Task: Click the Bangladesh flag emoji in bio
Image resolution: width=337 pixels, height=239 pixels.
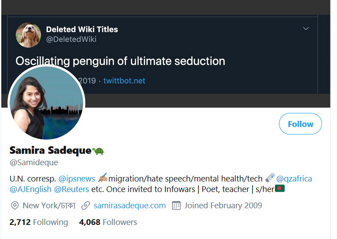Action: pyautogui.click(x=280, y=188)
